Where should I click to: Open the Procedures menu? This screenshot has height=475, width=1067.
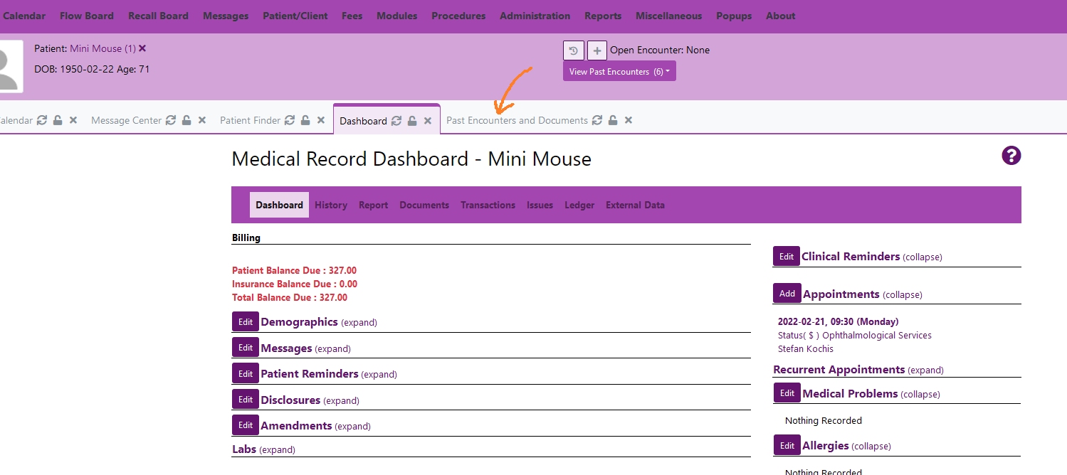pyautogui.click(x=458, y=15)
